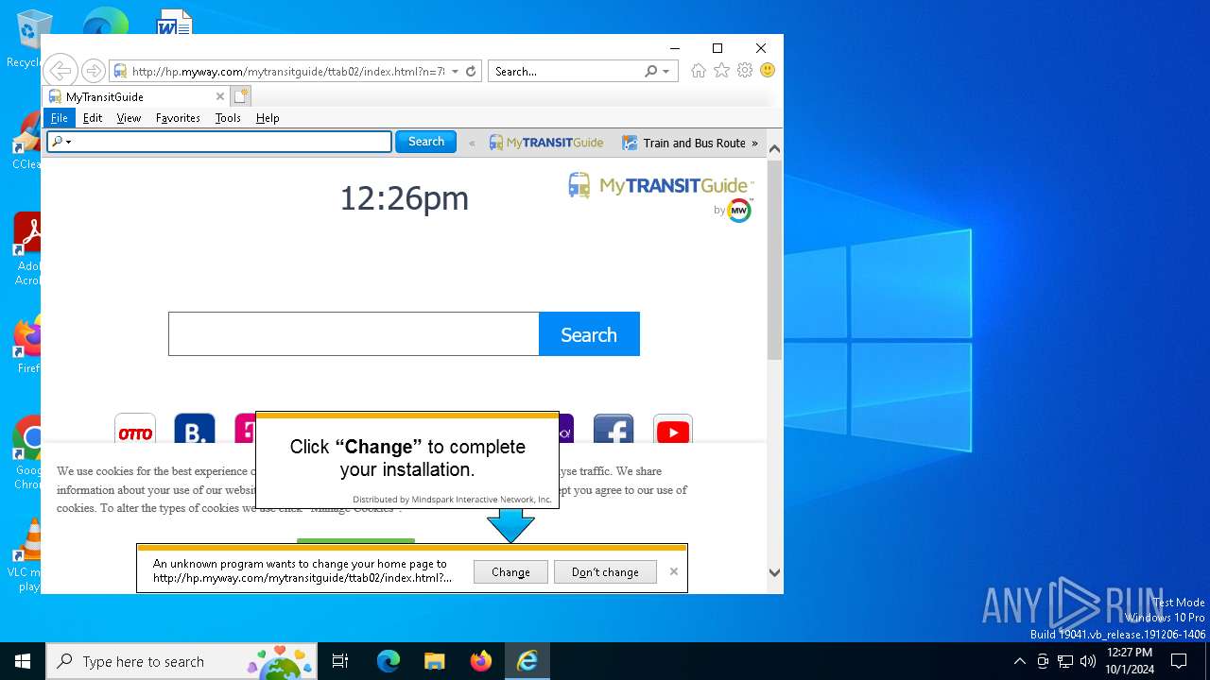Refresh the page with the reload icon

(x=471, y=71)
